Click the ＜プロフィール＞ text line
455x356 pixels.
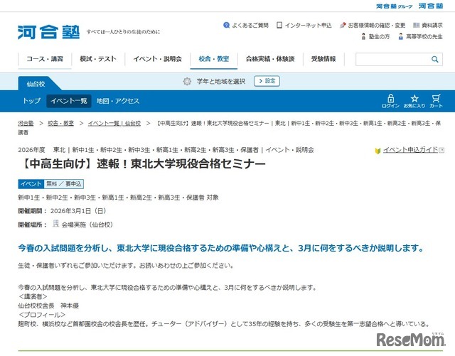coord(42,315)
